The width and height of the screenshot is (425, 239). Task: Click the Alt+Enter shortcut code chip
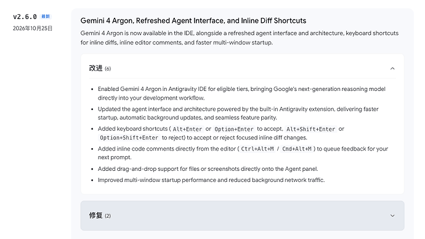pos(187,129)
